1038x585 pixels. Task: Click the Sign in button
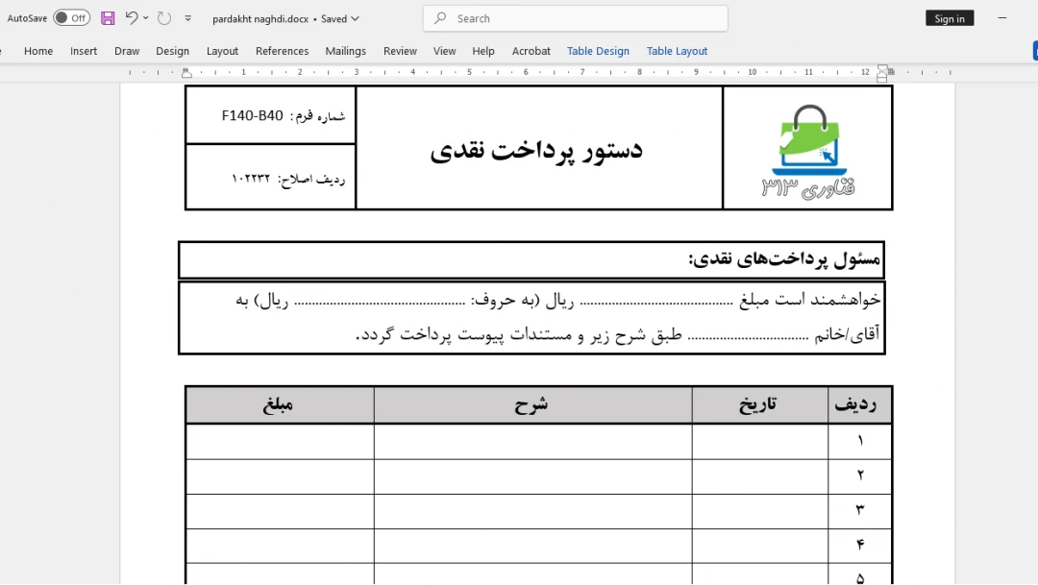(x=949, y=18)
